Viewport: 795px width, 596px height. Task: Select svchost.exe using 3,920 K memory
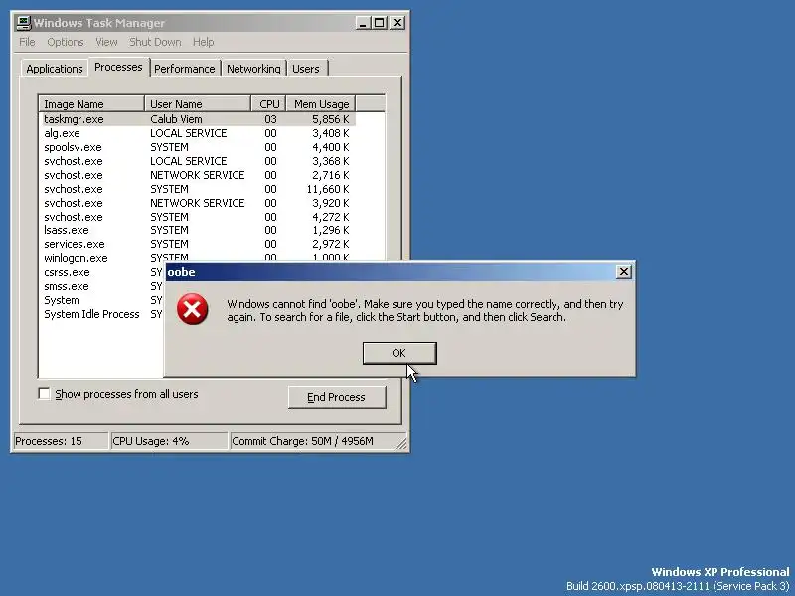tap(198, 203)
